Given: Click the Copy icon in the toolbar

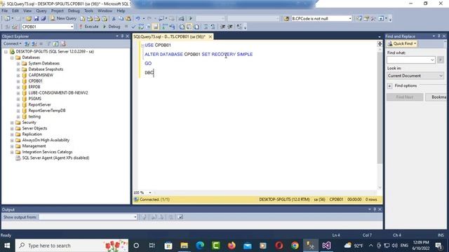Looking at the screenshot, I should pyautogui.click(x=121, y=19).
